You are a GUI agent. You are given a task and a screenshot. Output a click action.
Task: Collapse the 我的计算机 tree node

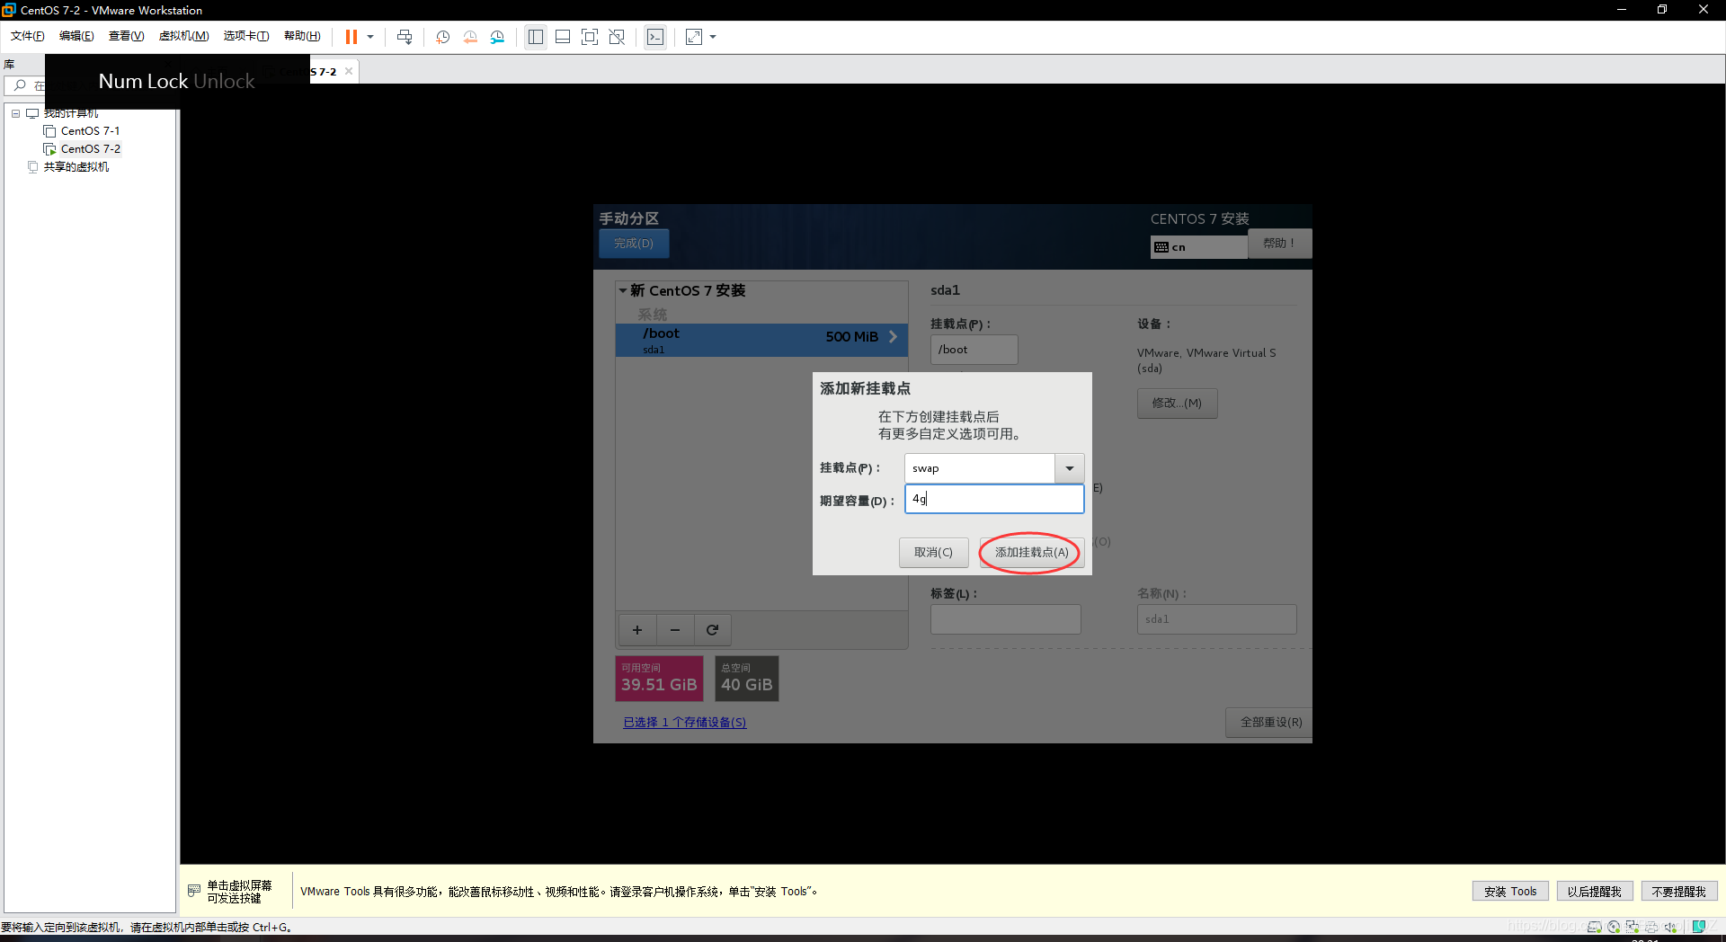[15, 113]
